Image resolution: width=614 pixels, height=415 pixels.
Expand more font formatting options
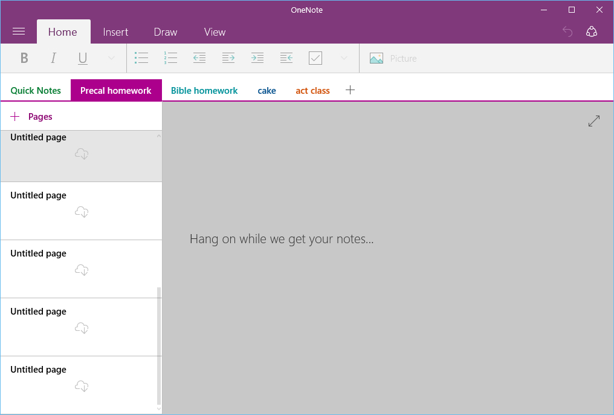[x=111, y=58]
